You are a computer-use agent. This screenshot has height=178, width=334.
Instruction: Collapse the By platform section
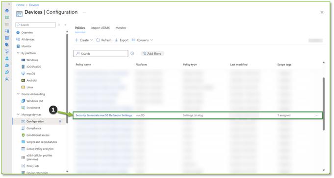tap(18, 53)
